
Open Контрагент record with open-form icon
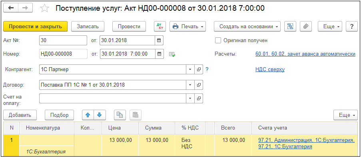pos(199,69)
